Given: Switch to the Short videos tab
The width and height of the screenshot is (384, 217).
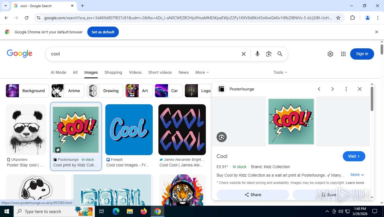Looking at the screenshot, I should click(x=160, y=72).
